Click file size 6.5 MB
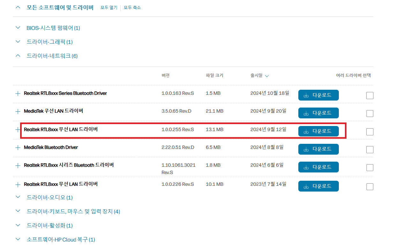Screen dimensions: 395x245 pos(213,147)
